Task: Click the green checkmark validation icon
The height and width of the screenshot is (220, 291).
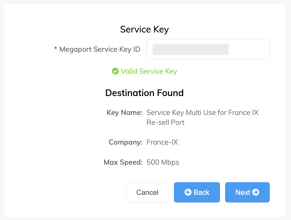Action: [x=115, y=71]
